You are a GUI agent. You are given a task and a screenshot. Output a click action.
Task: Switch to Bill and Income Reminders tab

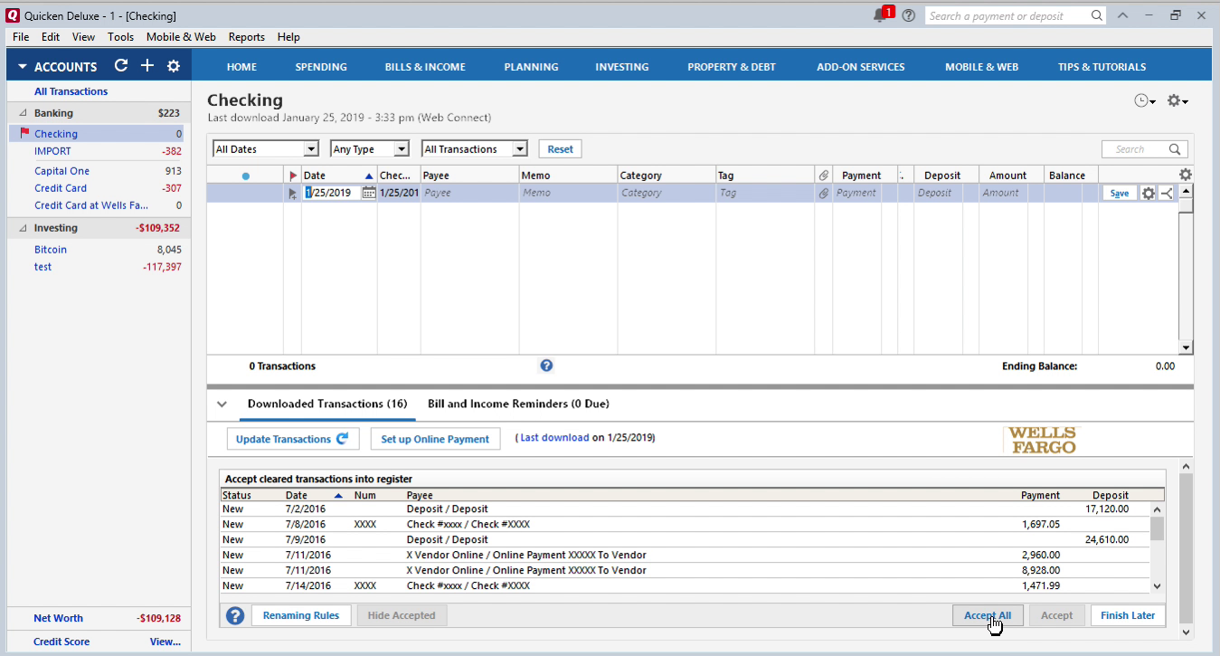click(x=518, y=404)
